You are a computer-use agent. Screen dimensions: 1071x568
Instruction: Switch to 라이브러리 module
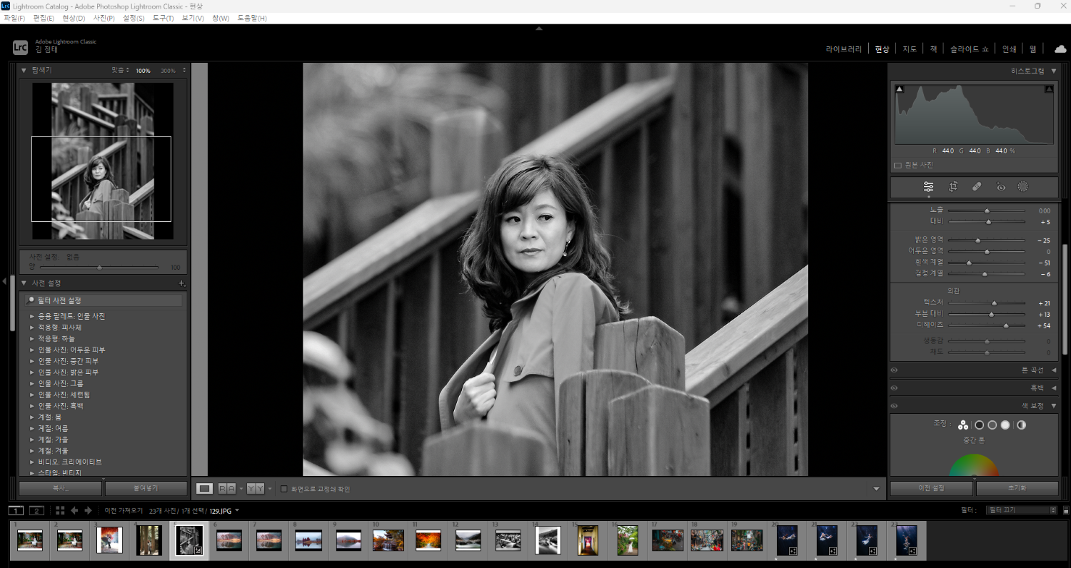tap(844, 49)
